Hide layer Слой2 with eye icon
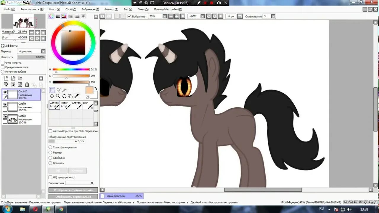Image resolution: width=379 pixels, height=213 pixels. click(5, 117)
